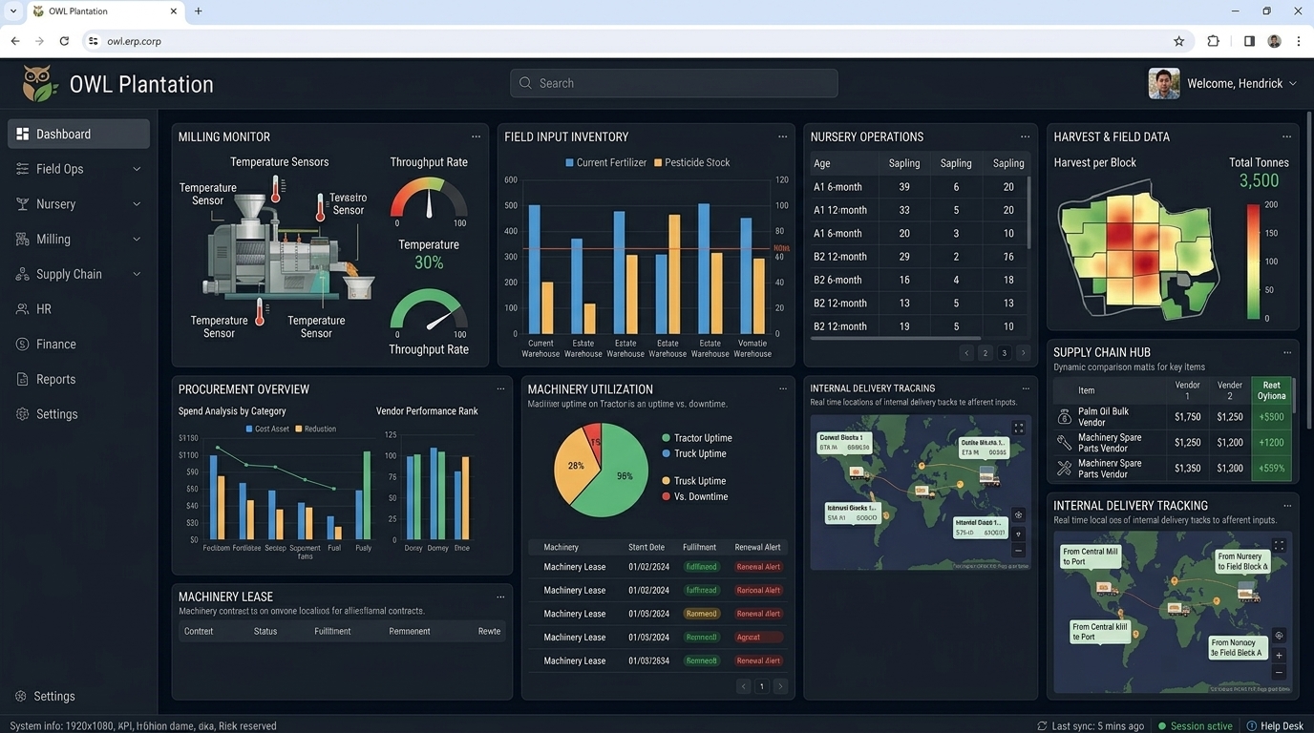Image resolution: width=1314 pixels, height=733 pixels.
Task: Click the gear icon of Settings below Reports
Action: point(22,414)
